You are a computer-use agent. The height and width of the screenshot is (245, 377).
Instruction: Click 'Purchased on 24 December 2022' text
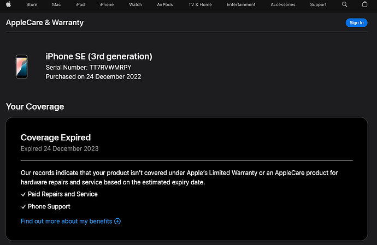pos(93,76)
